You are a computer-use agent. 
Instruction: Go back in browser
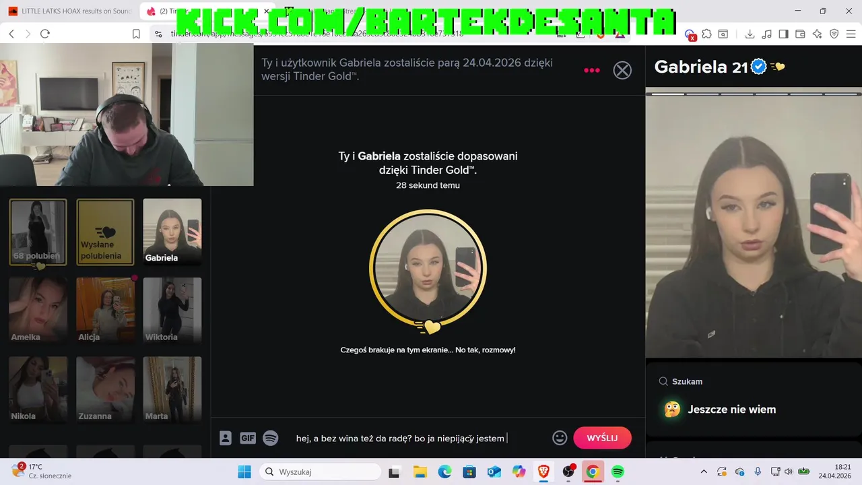point(11,34)
